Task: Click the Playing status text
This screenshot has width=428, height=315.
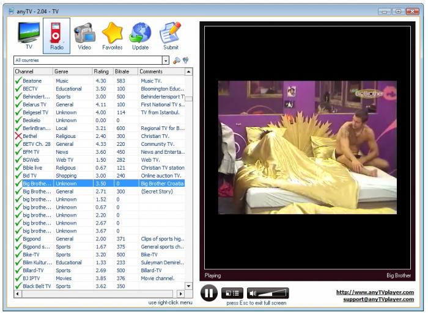Action: [x=213, y=275]
